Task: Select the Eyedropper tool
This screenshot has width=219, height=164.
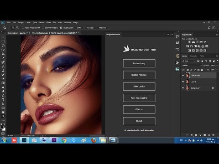Action: tap(3, 58)
